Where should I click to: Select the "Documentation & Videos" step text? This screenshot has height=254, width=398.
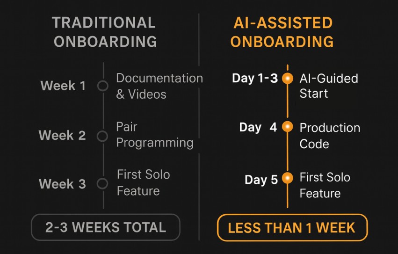pyautogui.click(x=159, y=86)
